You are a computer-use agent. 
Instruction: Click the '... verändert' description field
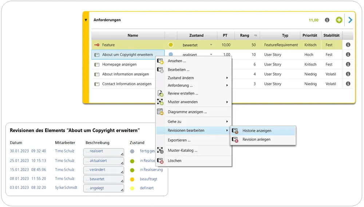coord(103,170)
